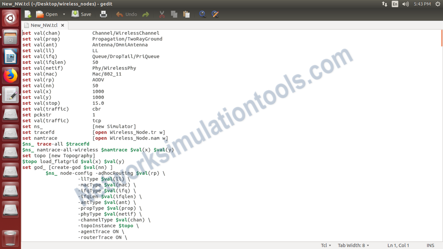Launch Firefox from the dock
This screenshot has height=249, width=443.
tap(10, 76)
